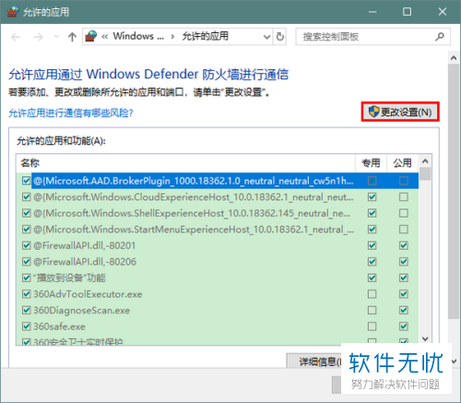This screenshot has width=461, height=403.
Task: Click the 名称 column header
Action: pyautogui.click(x=186, y=163)
